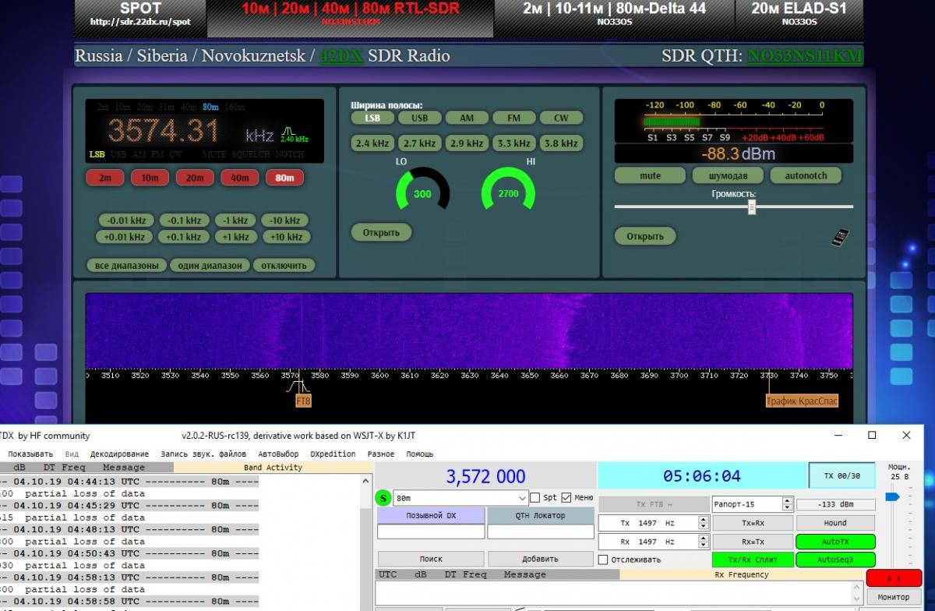
Task: Open the Декодирование menu
Action: pos(119,454)
